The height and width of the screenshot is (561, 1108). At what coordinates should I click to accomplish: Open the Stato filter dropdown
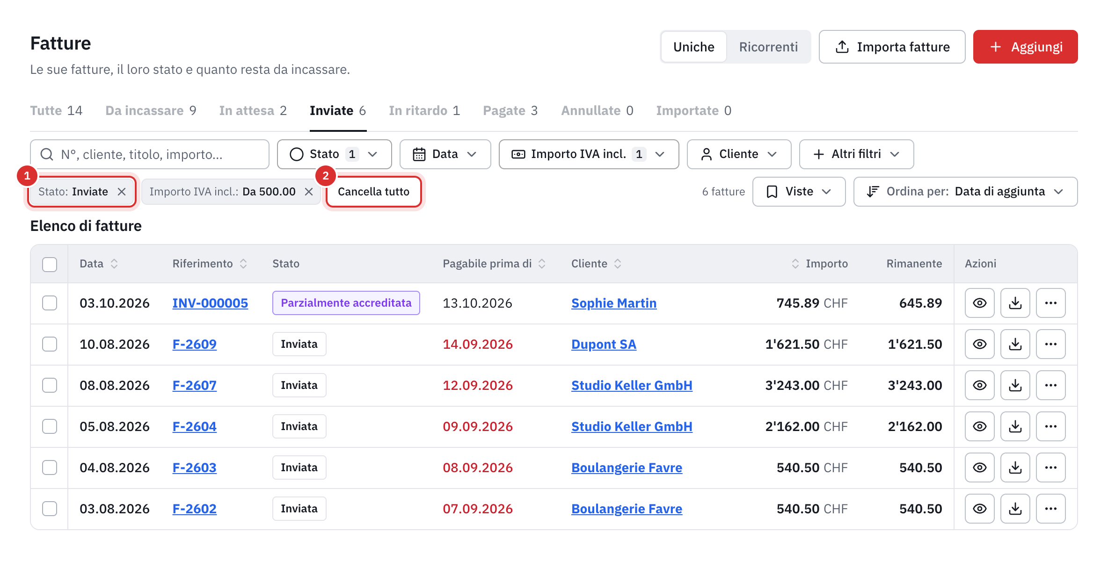coord(334,154)
